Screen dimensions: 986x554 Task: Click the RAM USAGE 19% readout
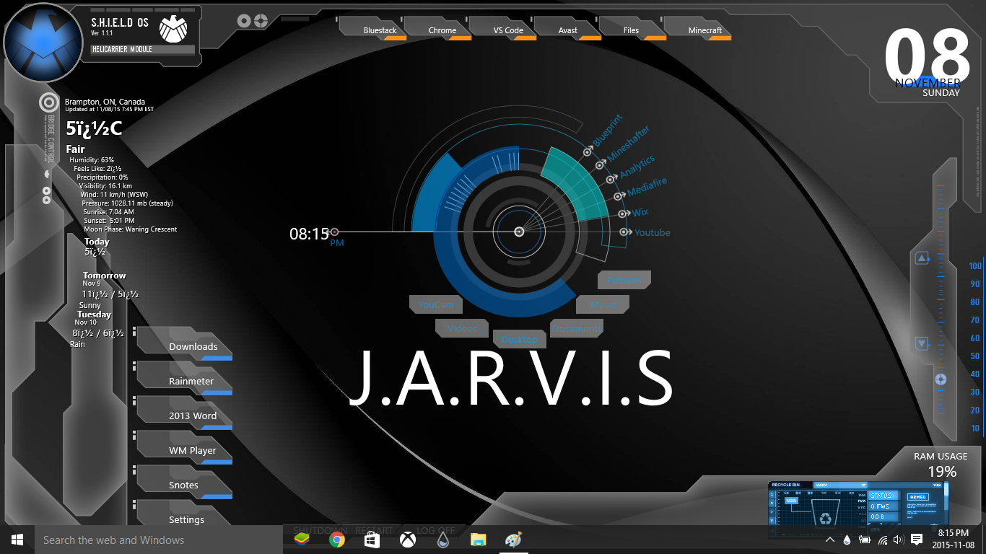point(941,465)
